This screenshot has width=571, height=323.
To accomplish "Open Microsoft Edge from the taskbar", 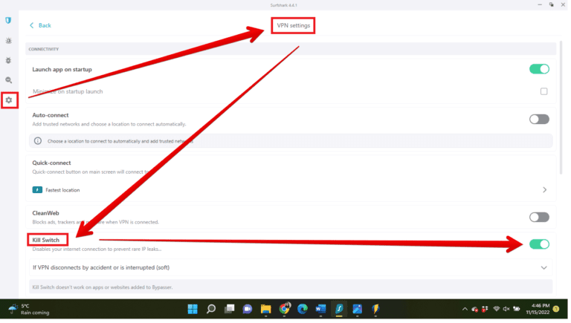I will coord(303,309).
